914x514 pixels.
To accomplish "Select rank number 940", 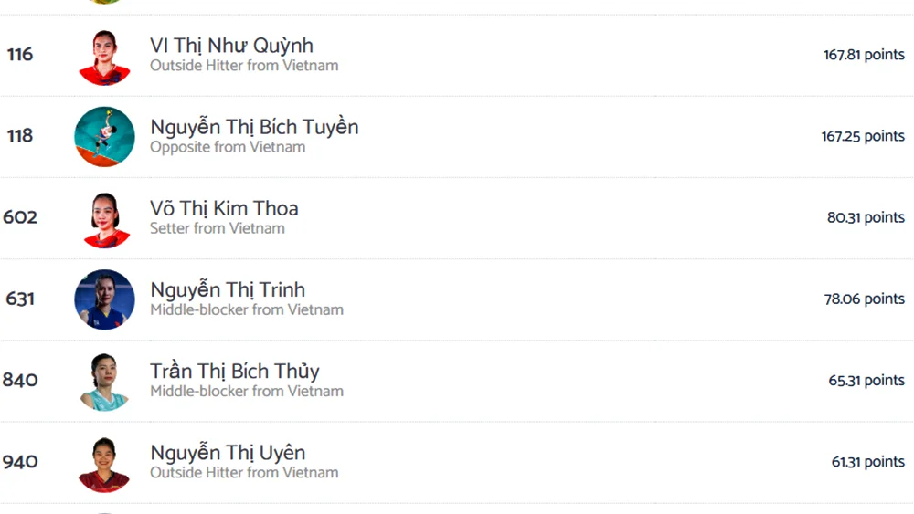I will click(x=20, y=462).
